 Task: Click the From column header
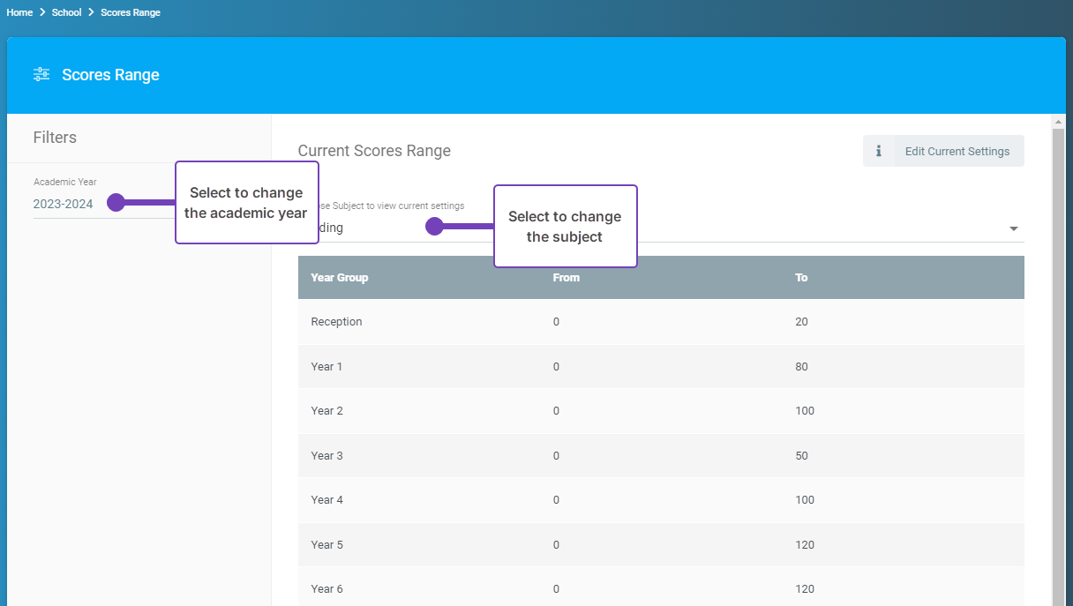pyautogui.click(x=567, y=278)
